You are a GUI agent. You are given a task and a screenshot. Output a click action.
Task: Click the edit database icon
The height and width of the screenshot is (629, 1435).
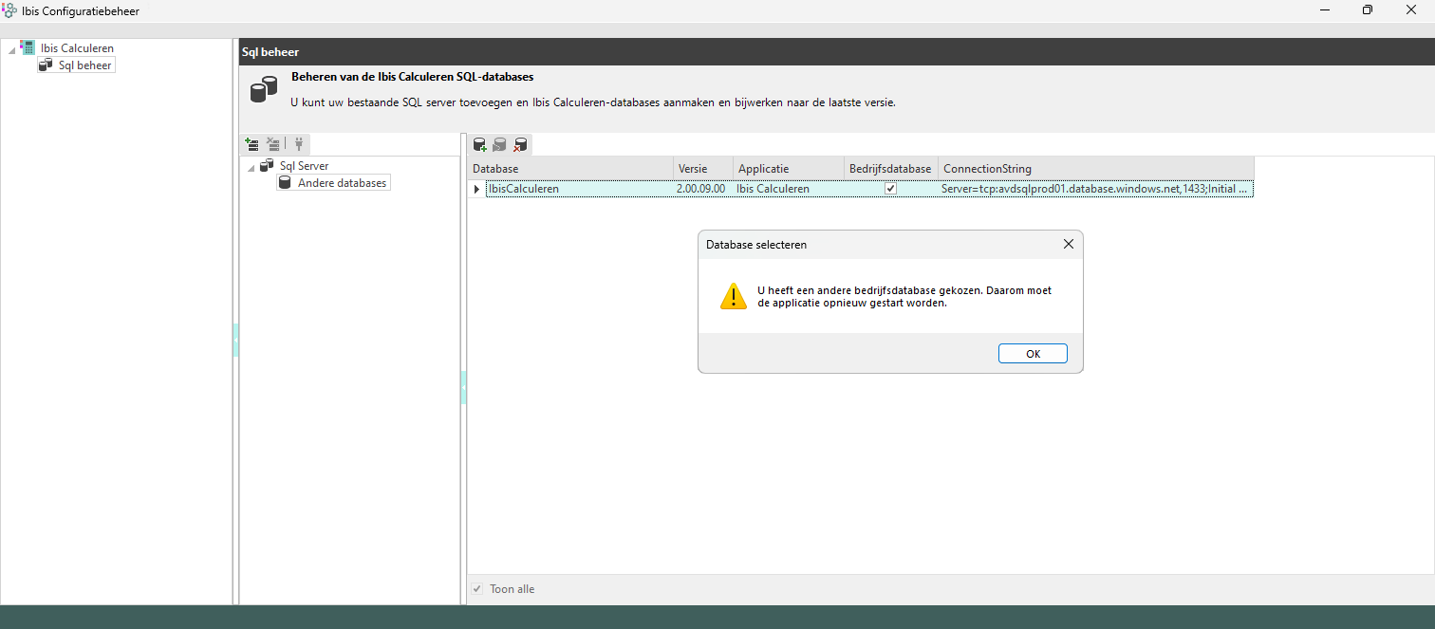pyautogui.click(x=500, y=144)
